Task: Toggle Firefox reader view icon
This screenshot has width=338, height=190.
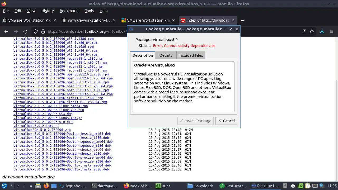Action: [304, 31]
